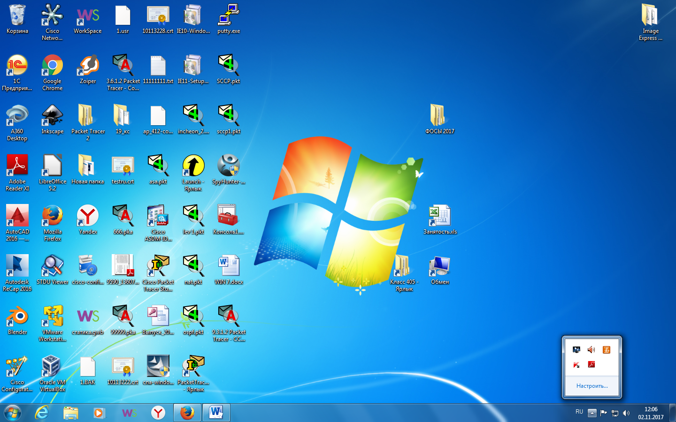Viewport: 676px width, 422px height.
Task: Open Windows Media Player from taskbar
Action: click(99, 413)
